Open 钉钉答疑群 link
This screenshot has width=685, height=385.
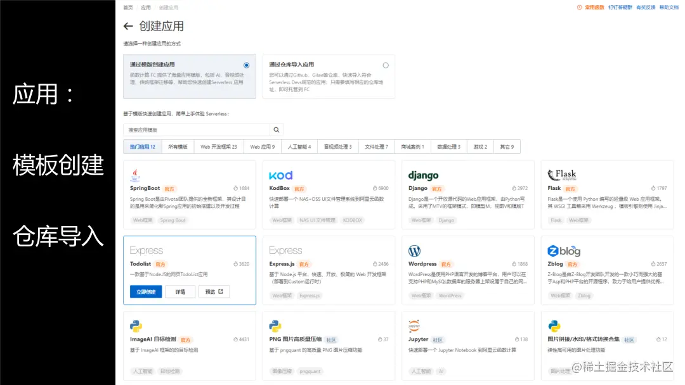click(620, 8)
